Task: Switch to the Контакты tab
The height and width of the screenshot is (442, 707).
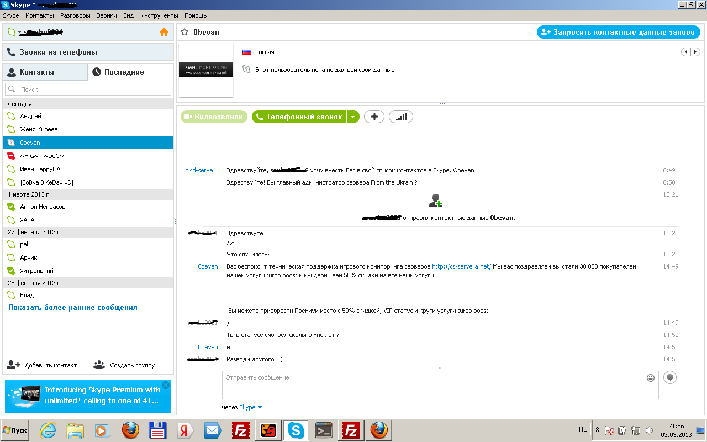Action: [45, 72]
